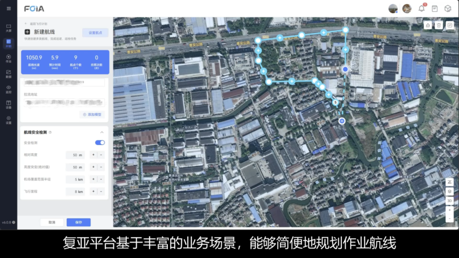The width and height of the screenshot is (459, 258).
Task: Click the 3D cube icon in header
Action: (x=448, y=8)
